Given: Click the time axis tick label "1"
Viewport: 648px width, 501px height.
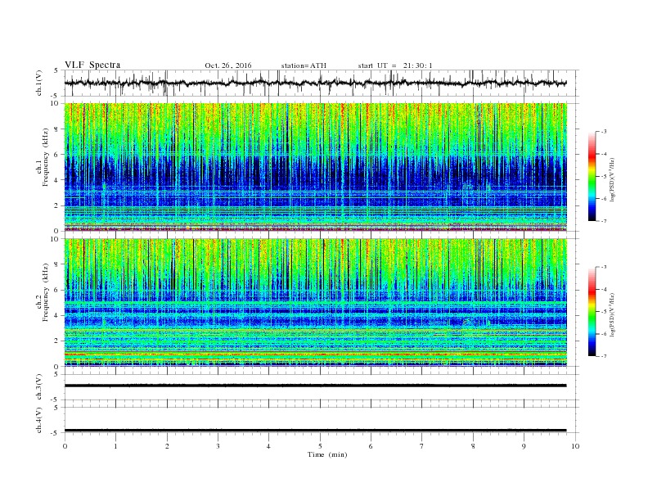Looking at the screenshot, I should click(115, 446).
